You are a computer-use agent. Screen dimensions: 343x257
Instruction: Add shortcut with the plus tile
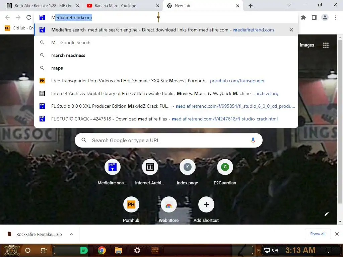tap(206, 210)
